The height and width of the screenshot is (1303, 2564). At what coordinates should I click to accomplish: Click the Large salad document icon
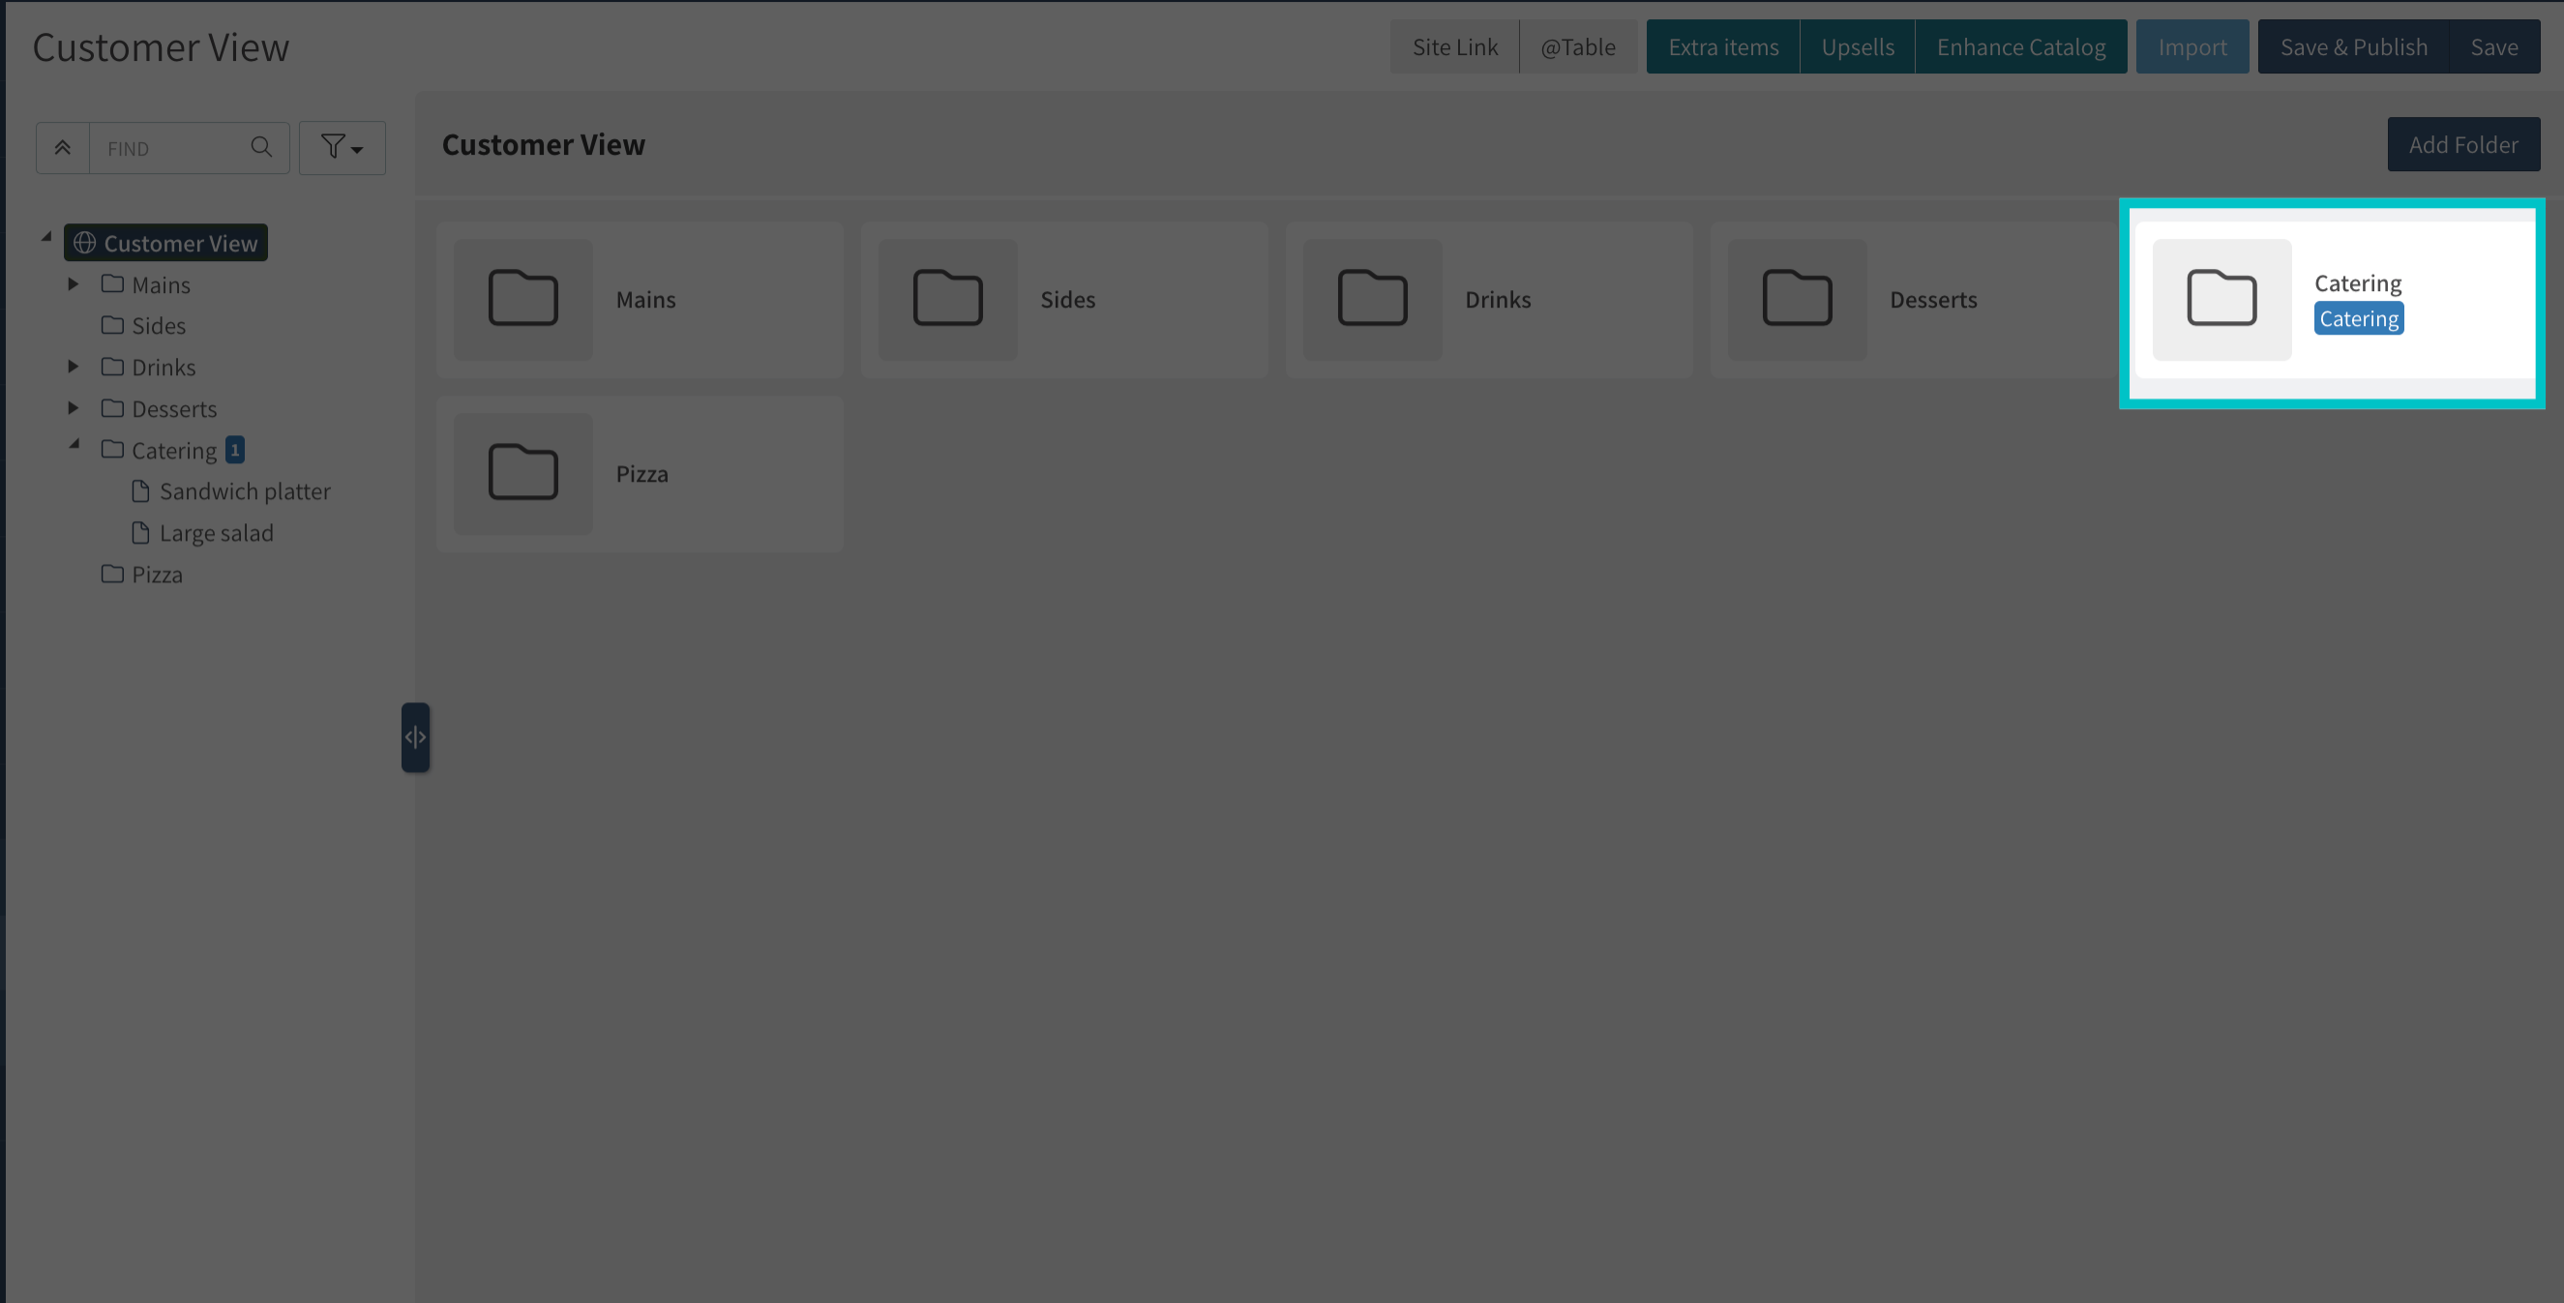[x=140, y=533]
